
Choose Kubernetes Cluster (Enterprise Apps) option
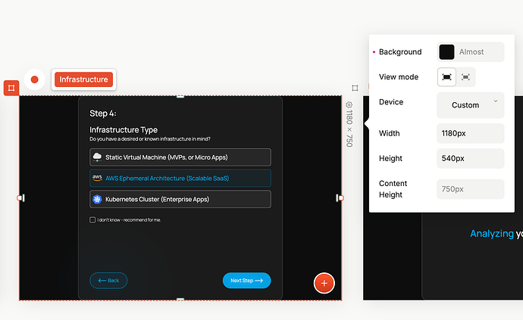pyautogui.click(x=180, y=200)
